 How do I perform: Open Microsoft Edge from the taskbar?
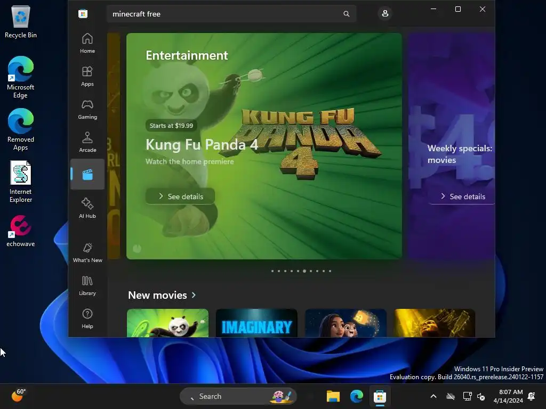click(357, 396)
